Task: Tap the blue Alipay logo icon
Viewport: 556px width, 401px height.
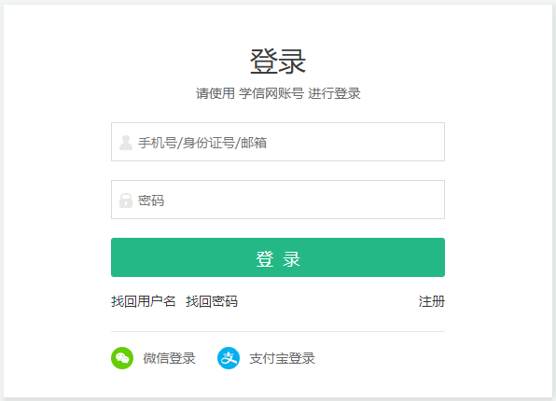Action: click(x=229, y=358)
